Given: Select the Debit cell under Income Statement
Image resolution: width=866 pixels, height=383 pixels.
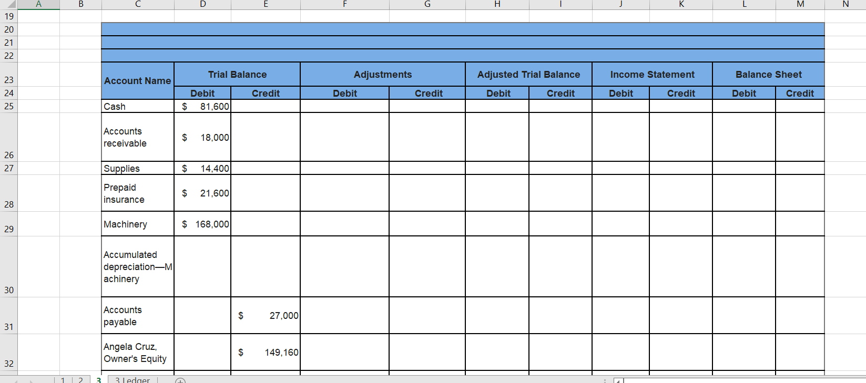Looking at the screenshot, I should click(x=621, y=93).
